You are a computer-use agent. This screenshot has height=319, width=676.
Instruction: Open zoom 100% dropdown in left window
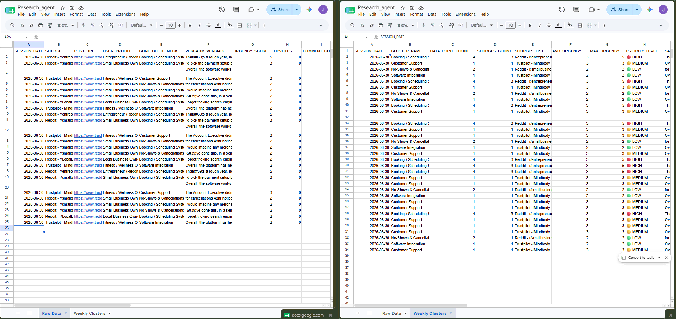65,26
